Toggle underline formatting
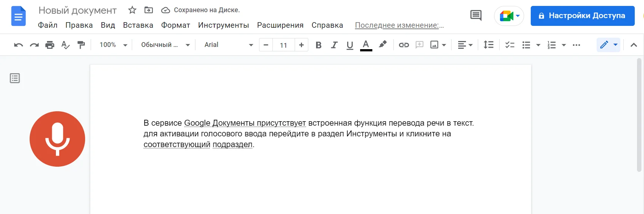The height and width of the screenshot is (214, 644). coord(350,45)
